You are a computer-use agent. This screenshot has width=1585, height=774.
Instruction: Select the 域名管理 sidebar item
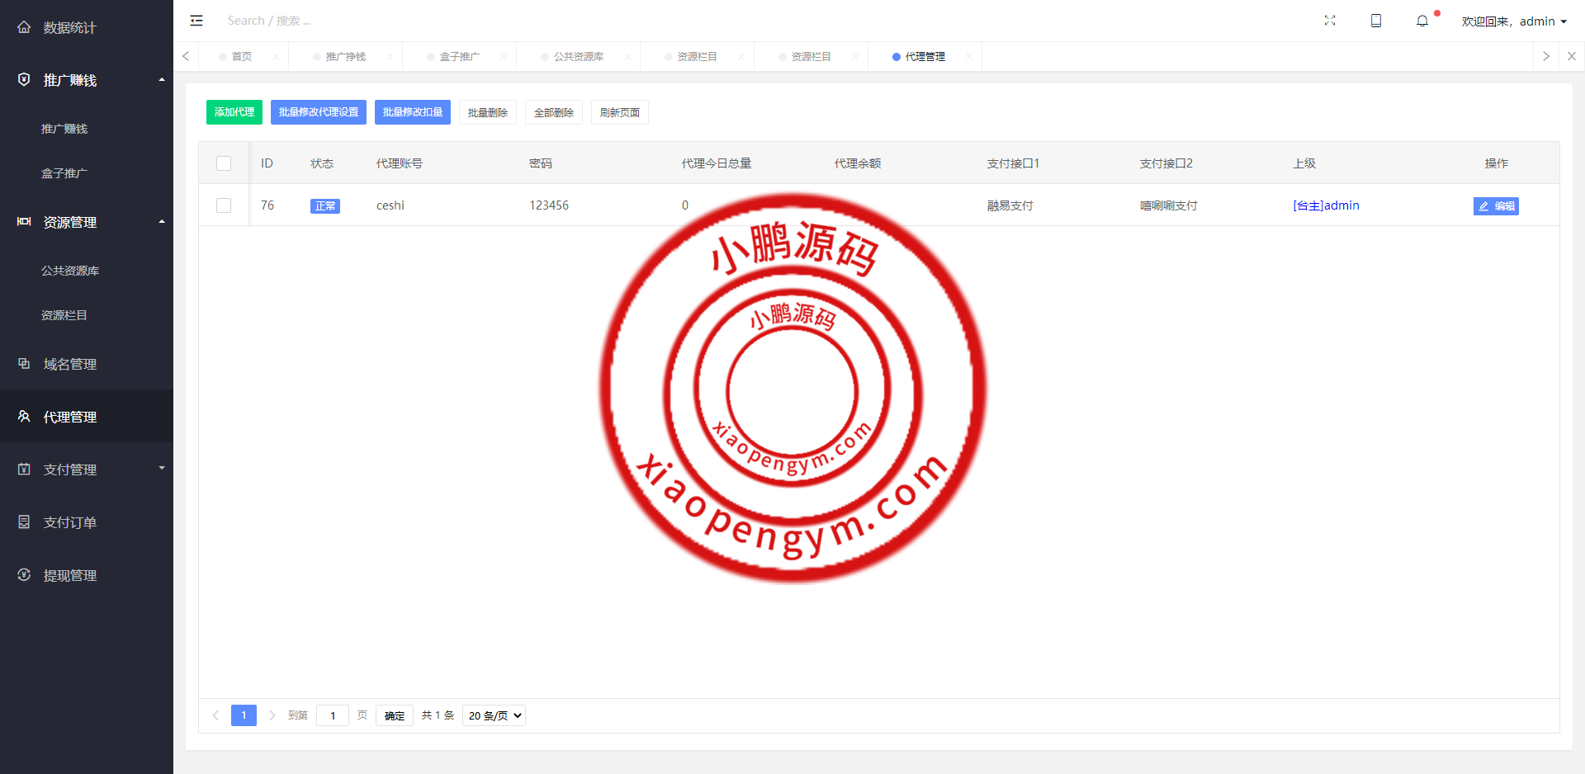coord(69,364)
